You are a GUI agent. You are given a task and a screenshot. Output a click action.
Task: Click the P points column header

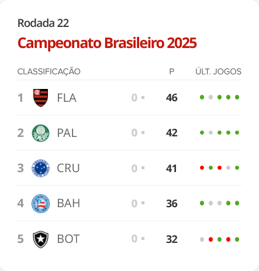pos(171,71)
